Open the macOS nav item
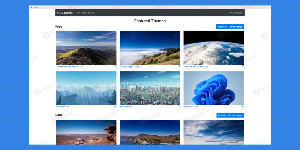 pyautogui.click(x=91, y=13)
